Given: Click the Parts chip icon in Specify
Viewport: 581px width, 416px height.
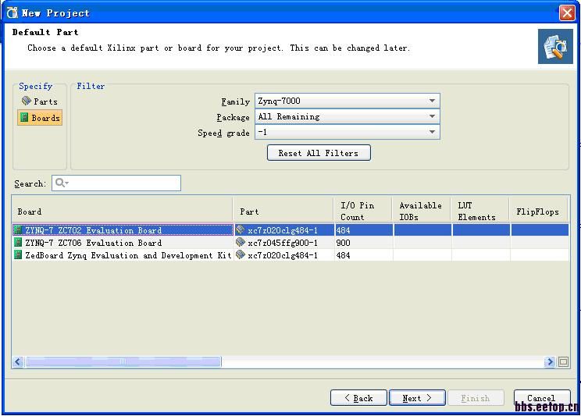Looking at the screenshot, I should tap(27, 101).
